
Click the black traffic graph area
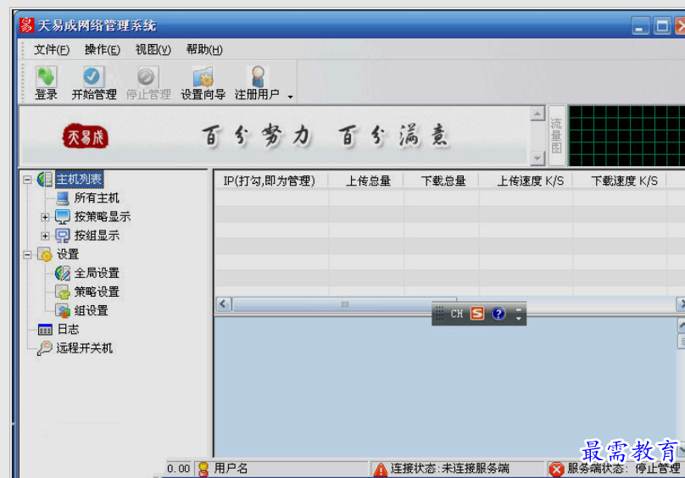627,136
